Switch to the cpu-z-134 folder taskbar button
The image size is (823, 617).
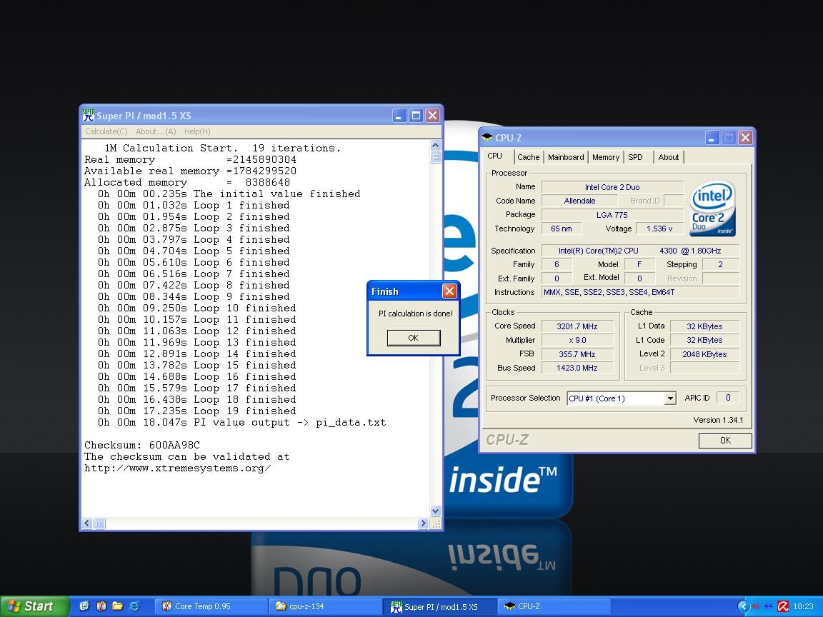[x=326, y=606]
